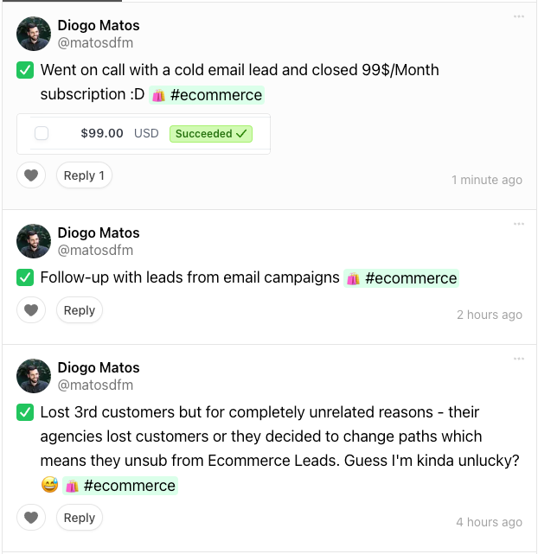The image size is (538, 554).
Task: Click the Reply 1 button
Action: pos(84,175)
